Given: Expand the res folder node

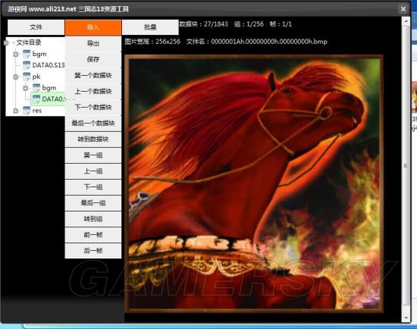Looking at the screenshot, I should (x=16, y=111).
